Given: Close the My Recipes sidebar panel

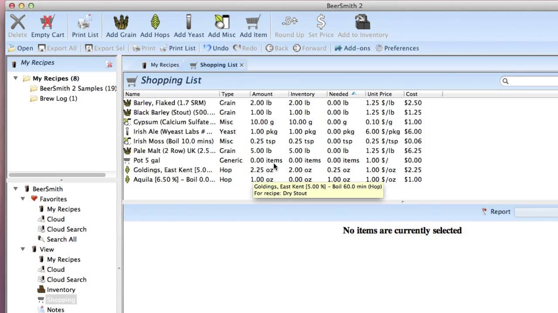Looking at the screenshot, I should tap(109, 65).
